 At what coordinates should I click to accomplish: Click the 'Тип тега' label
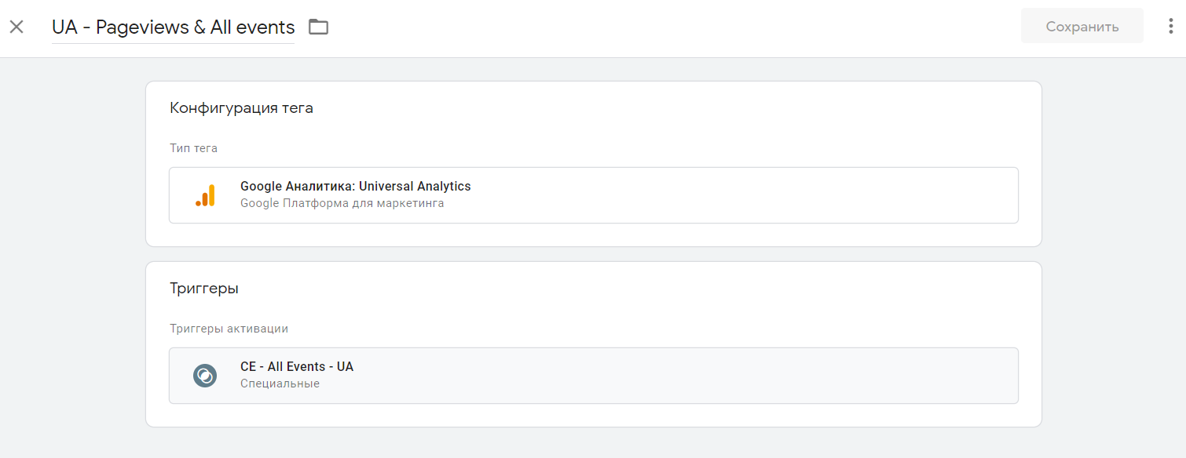[193, 148]
